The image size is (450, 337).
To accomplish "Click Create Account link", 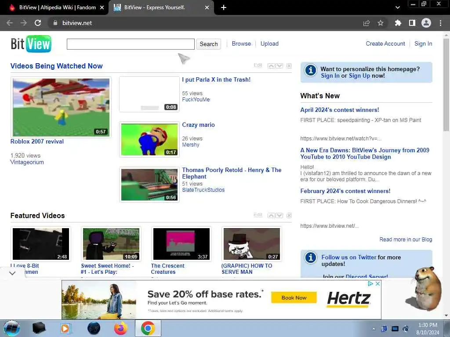I will (x=385, y=43).
